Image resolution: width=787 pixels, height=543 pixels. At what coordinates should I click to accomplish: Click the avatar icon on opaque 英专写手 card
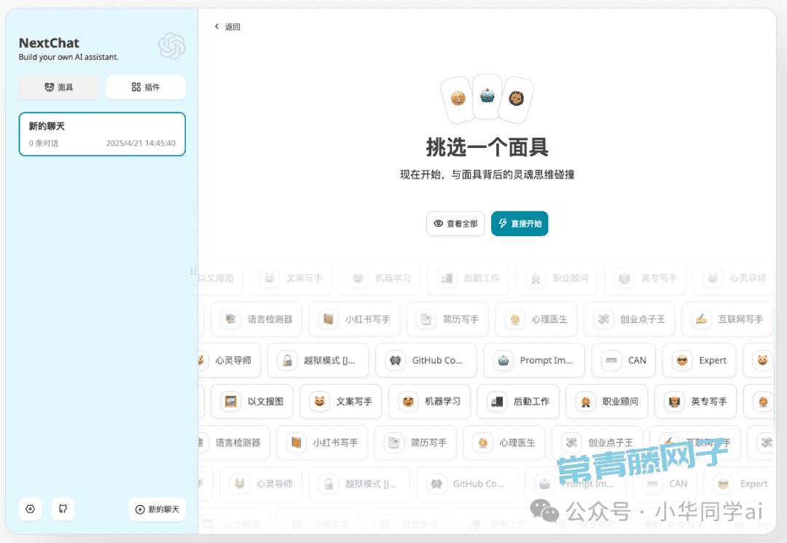point(675,402)
